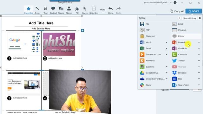Screen dimensions: 203x114
Task: Edit caption next to number 2
Action: (55, 58)
